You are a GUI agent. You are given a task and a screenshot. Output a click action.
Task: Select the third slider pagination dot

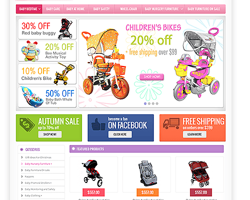153,103
